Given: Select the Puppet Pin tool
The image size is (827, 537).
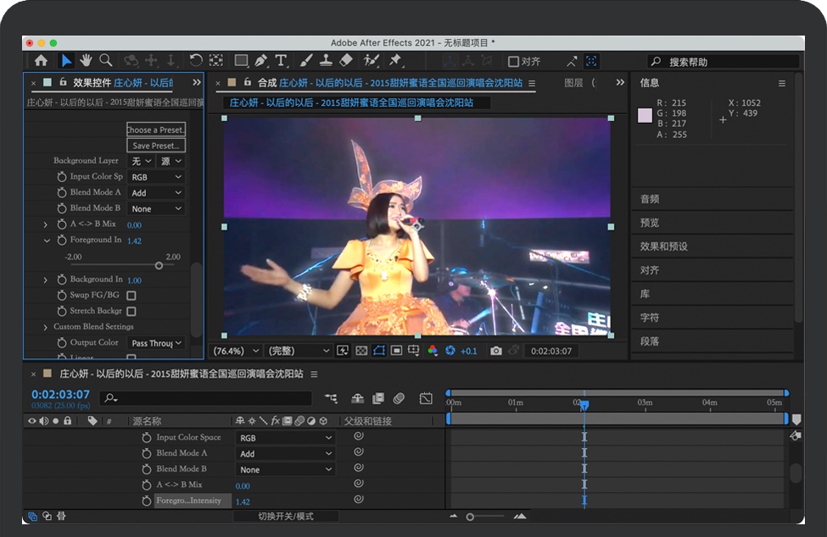Looking at the screenshot, I should [x=394, y=60].
